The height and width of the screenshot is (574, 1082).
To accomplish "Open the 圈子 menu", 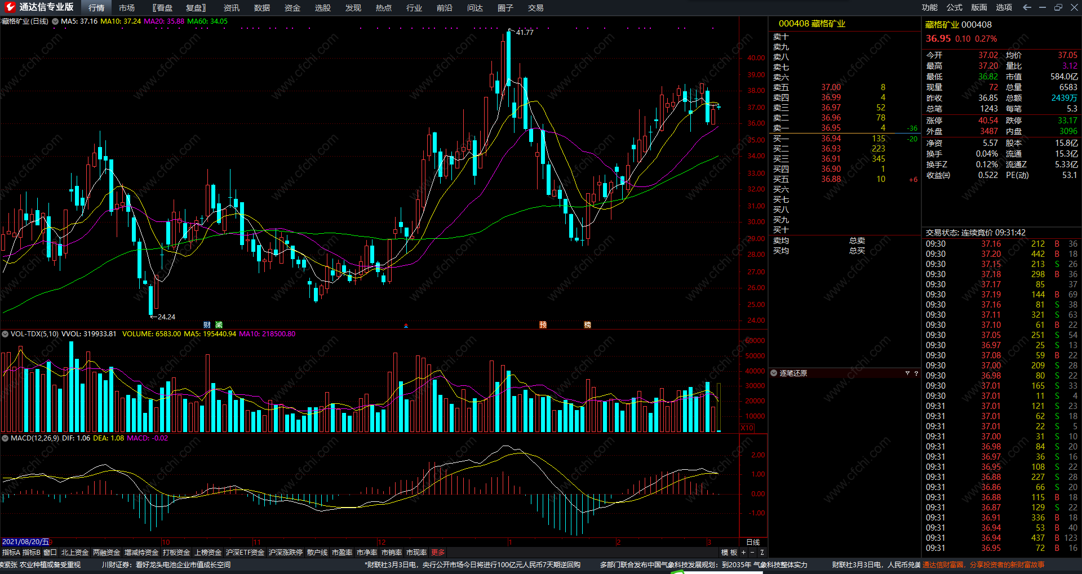I will tap(505, 8).
